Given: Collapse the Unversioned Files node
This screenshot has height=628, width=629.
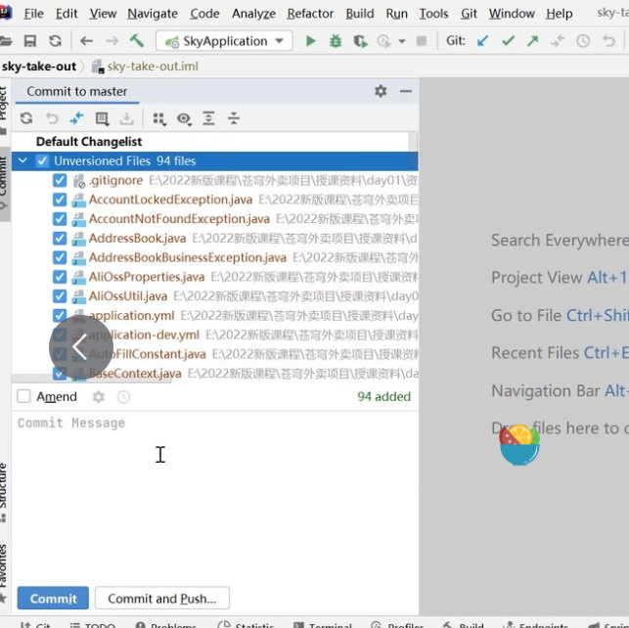Looking at the screenshot, I should point(22,160).
